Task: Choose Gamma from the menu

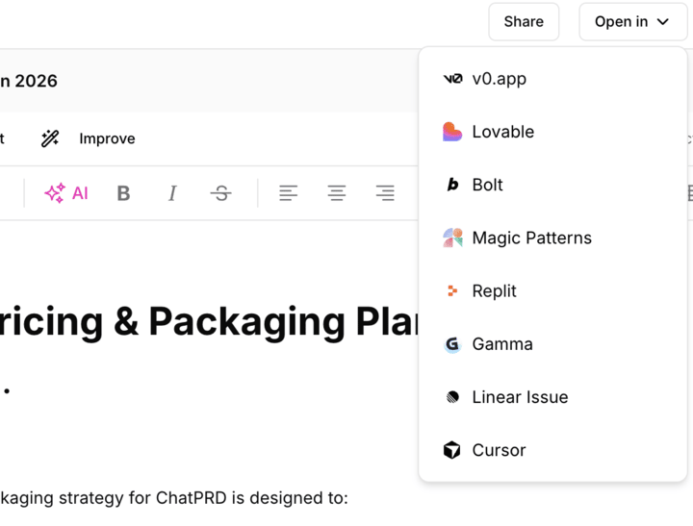Action: click(x=552, y=343)
